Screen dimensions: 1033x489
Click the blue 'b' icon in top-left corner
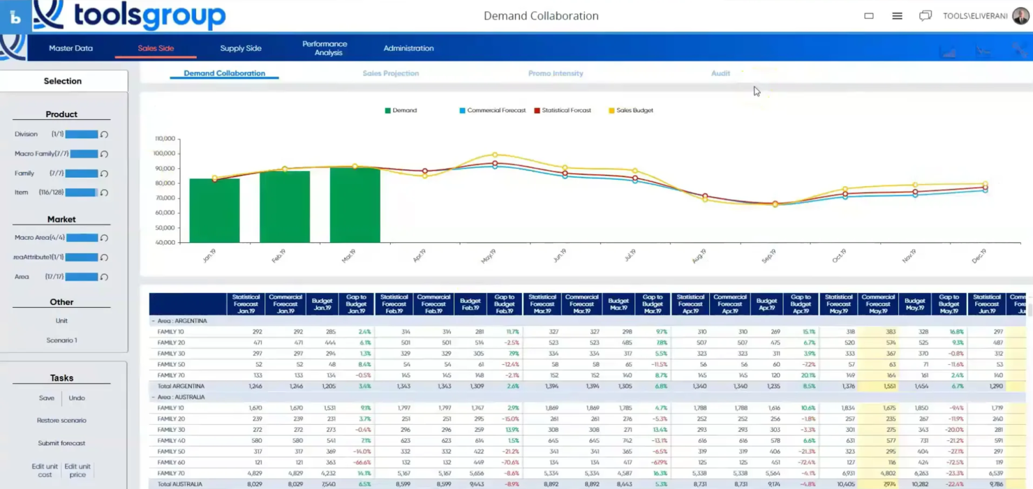(x=15, y=17)
